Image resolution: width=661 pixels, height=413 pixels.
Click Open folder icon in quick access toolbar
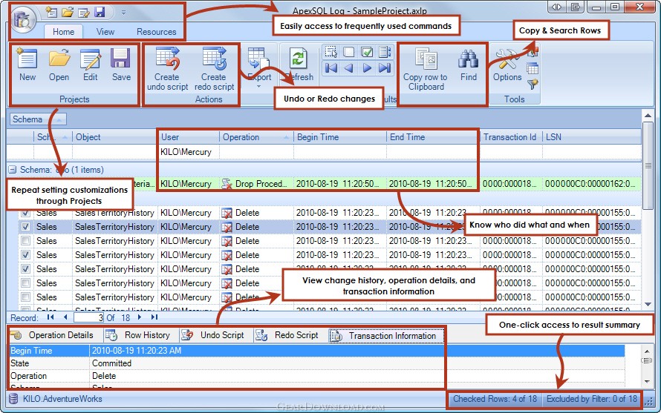(68, 12)
